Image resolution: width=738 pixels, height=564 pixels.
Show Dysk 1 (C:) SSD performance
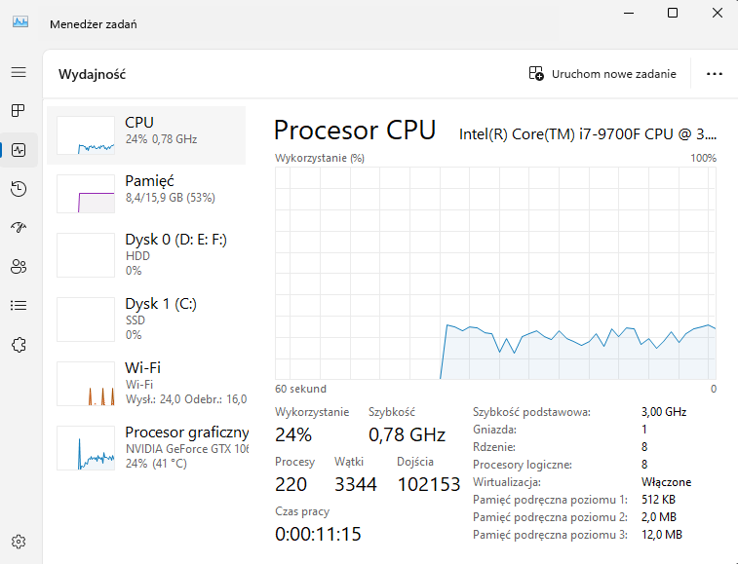(146, 318)
